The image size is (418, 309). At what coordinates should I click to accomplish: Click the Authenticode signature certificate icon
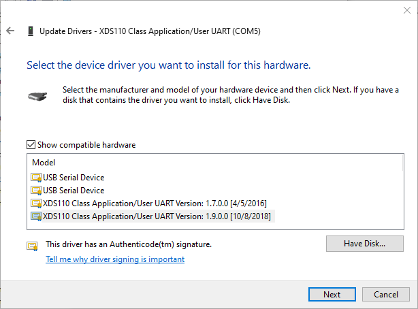[x=32, y=246]
